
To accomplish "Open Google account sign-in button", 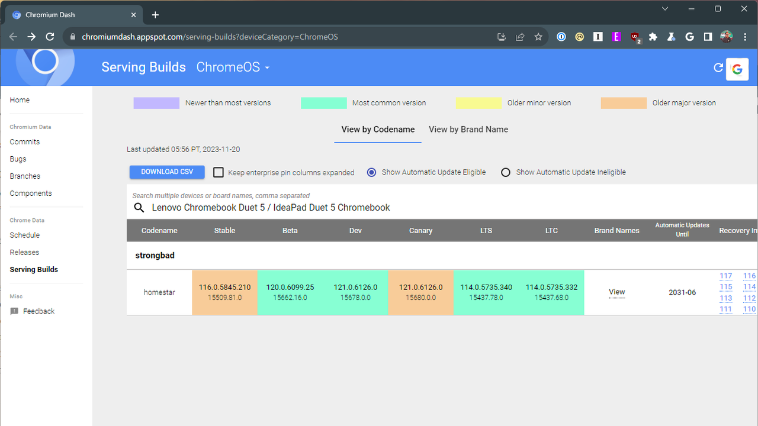I will pos(737,69).
